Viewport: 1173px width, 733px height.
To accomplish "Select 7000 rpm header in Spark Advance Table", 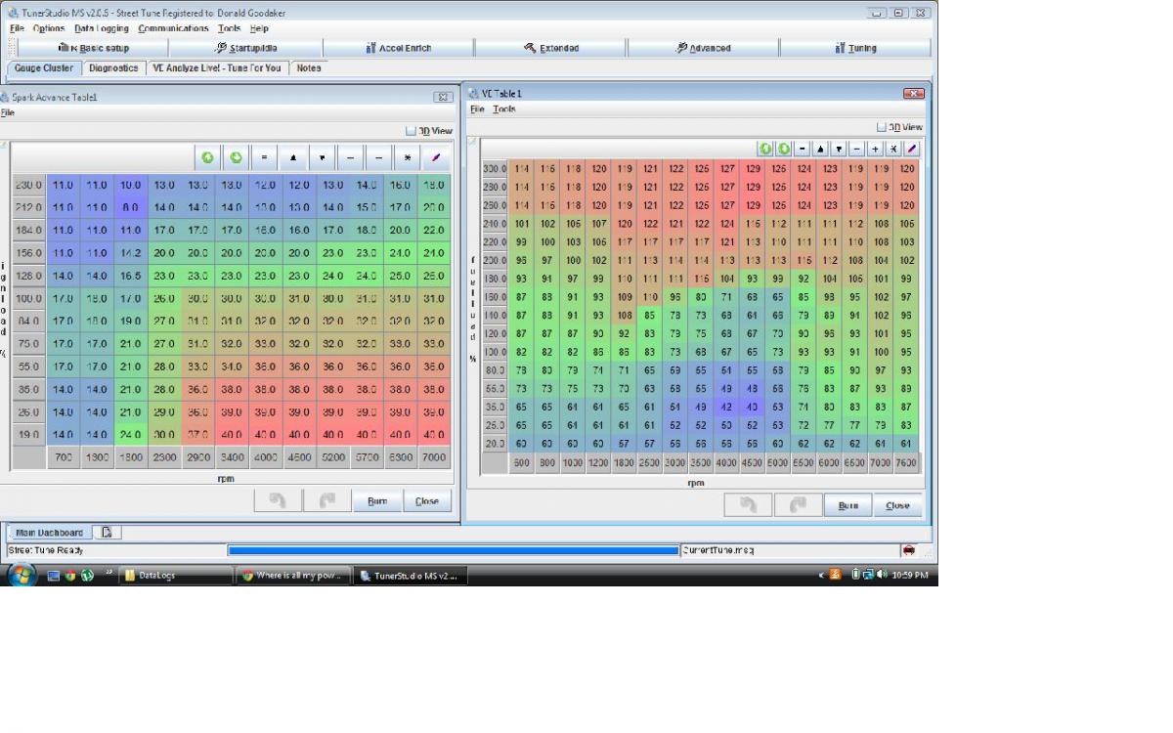I will (434, 457).
